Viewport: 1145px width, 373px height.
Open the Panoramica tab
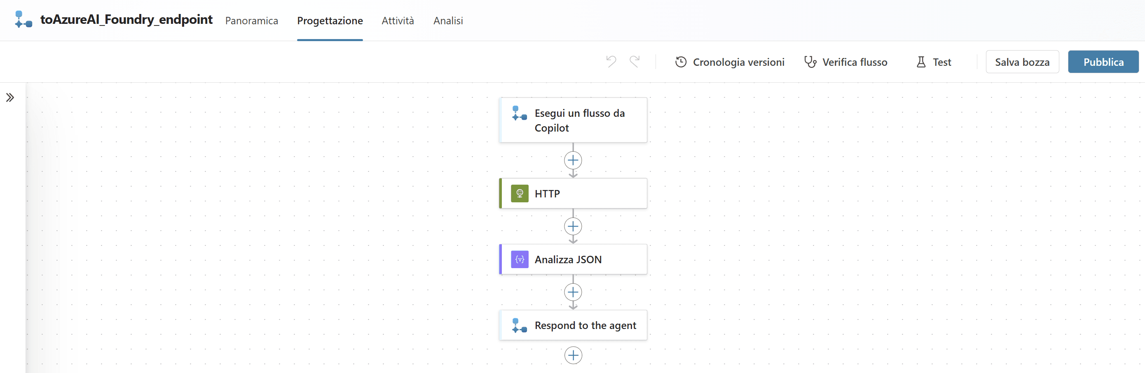pos(252,21)
